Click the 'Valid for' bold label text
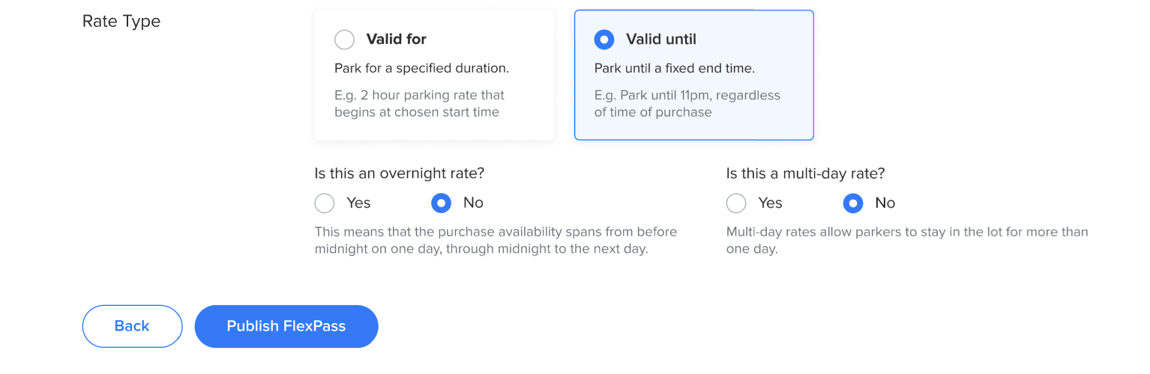 coord(396,39)
